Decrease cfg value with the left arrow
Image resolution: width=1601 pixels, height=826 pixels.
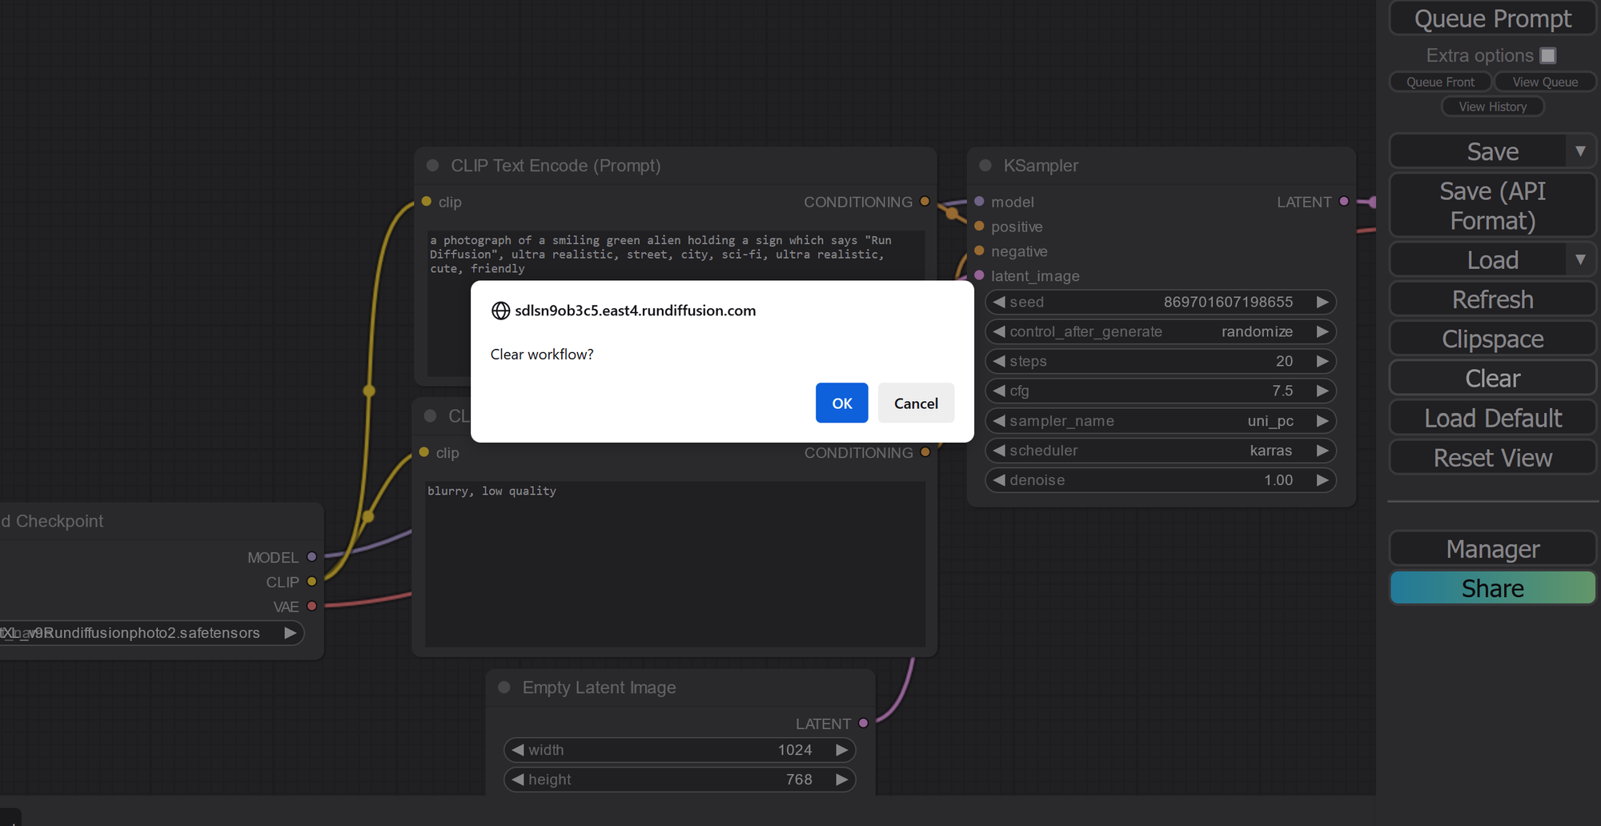[999, 391]
